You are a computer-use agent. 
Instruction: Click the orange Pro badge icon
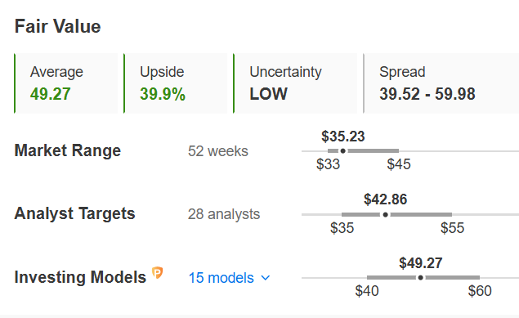[x=158, y=273]
